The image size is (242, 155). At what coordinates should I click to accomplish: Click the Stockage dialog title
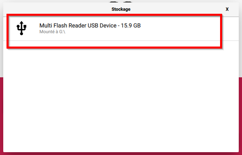[x=121, y=9]
